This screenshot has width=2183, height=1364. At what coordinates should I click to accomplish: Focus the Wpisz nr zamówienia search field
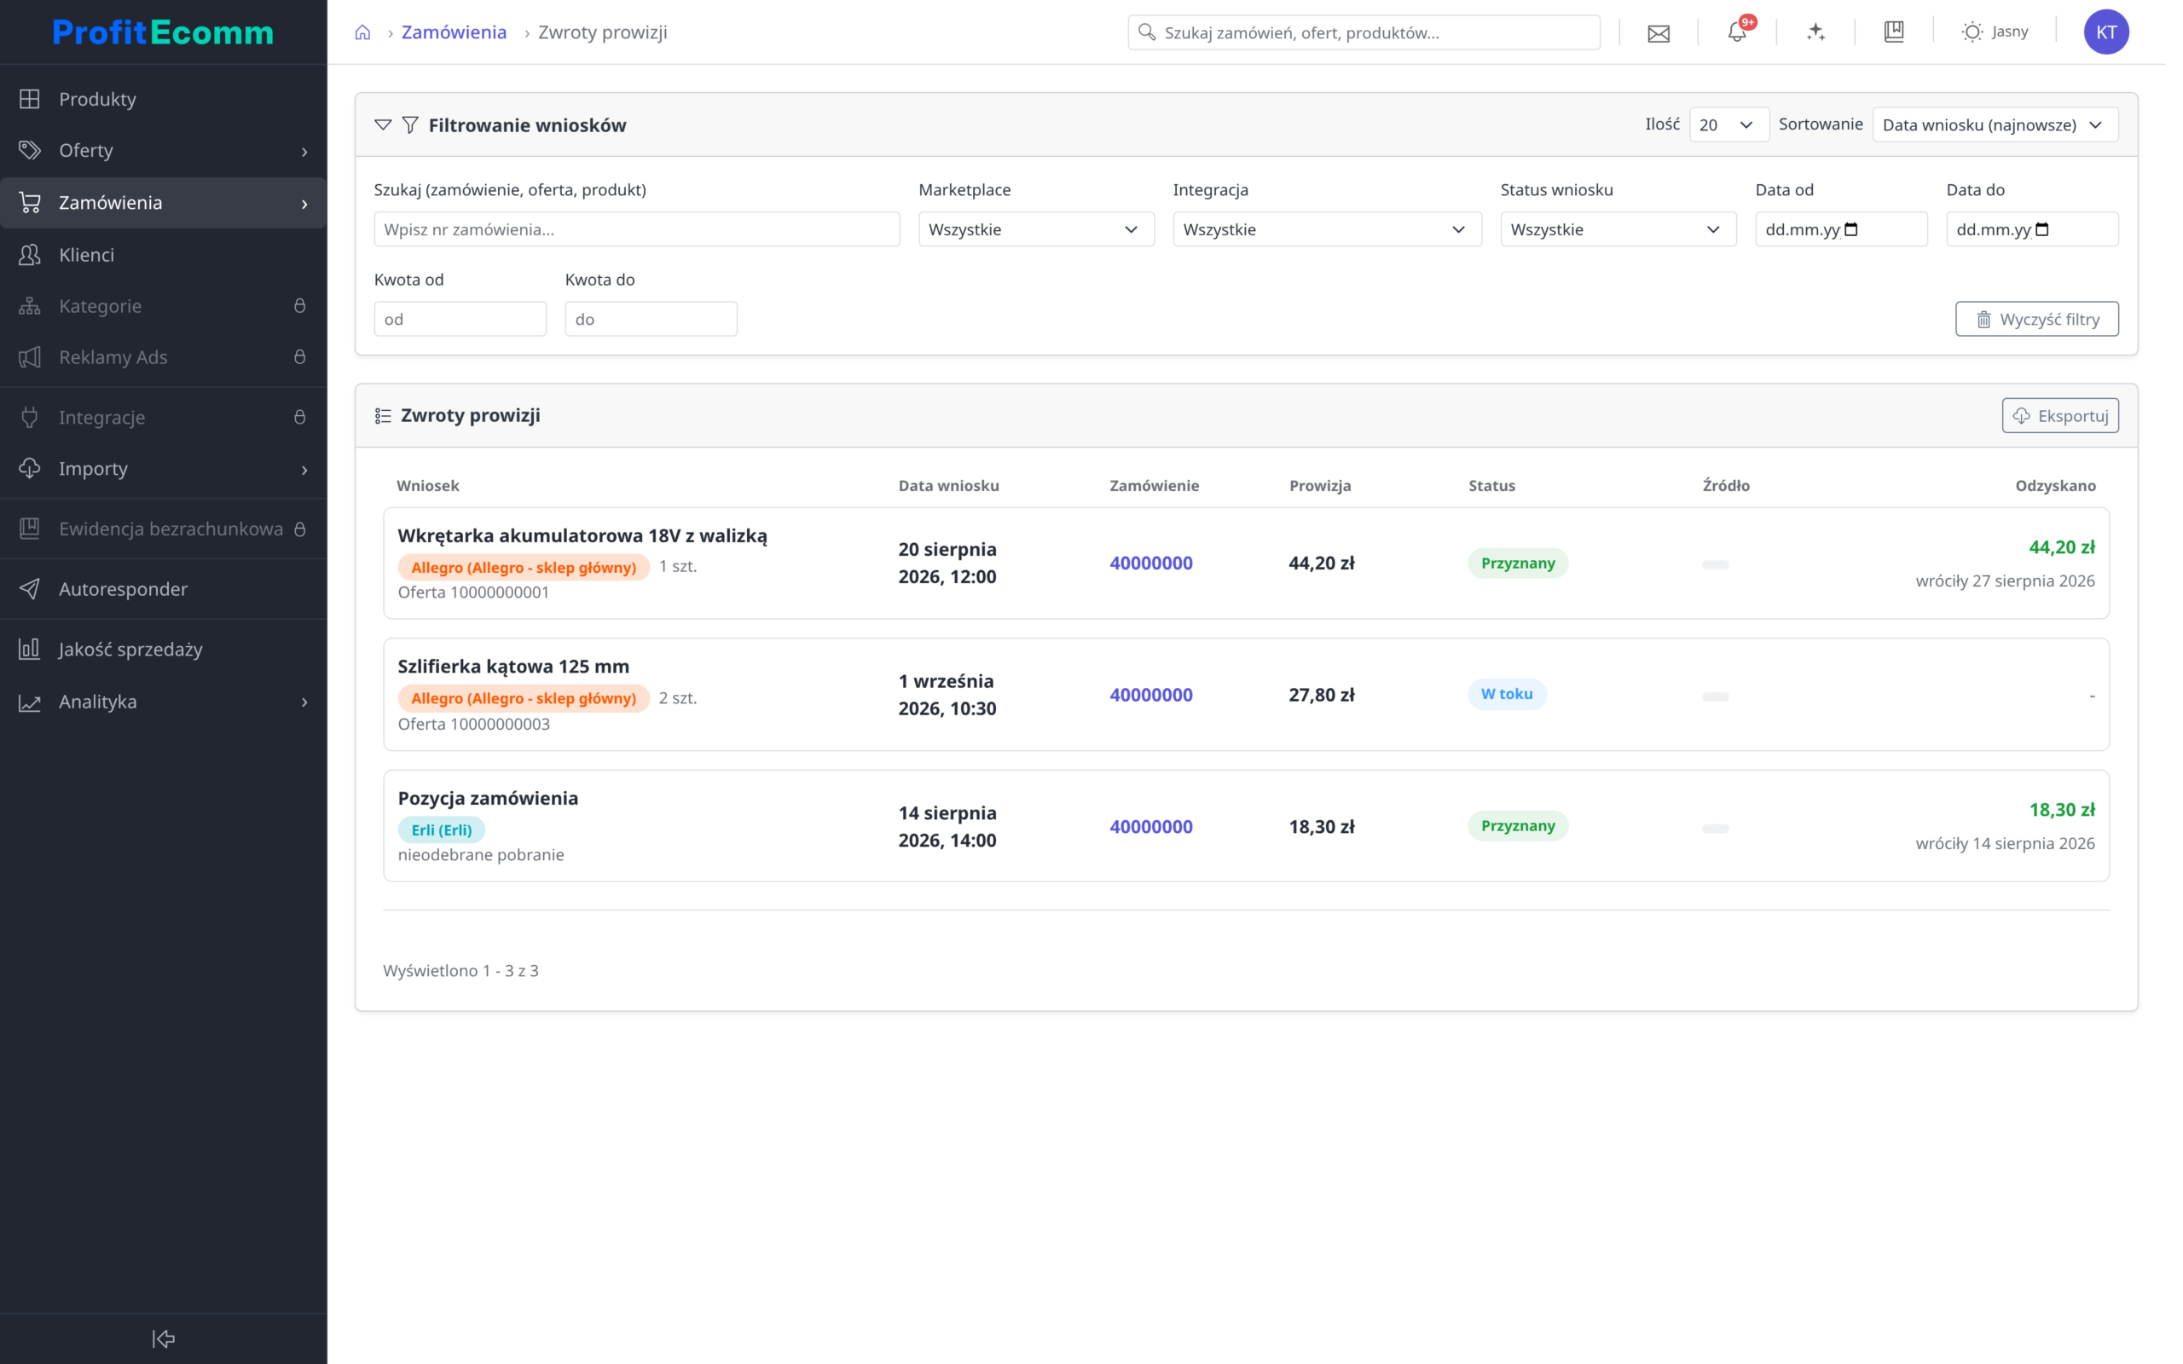click(636, 229)
